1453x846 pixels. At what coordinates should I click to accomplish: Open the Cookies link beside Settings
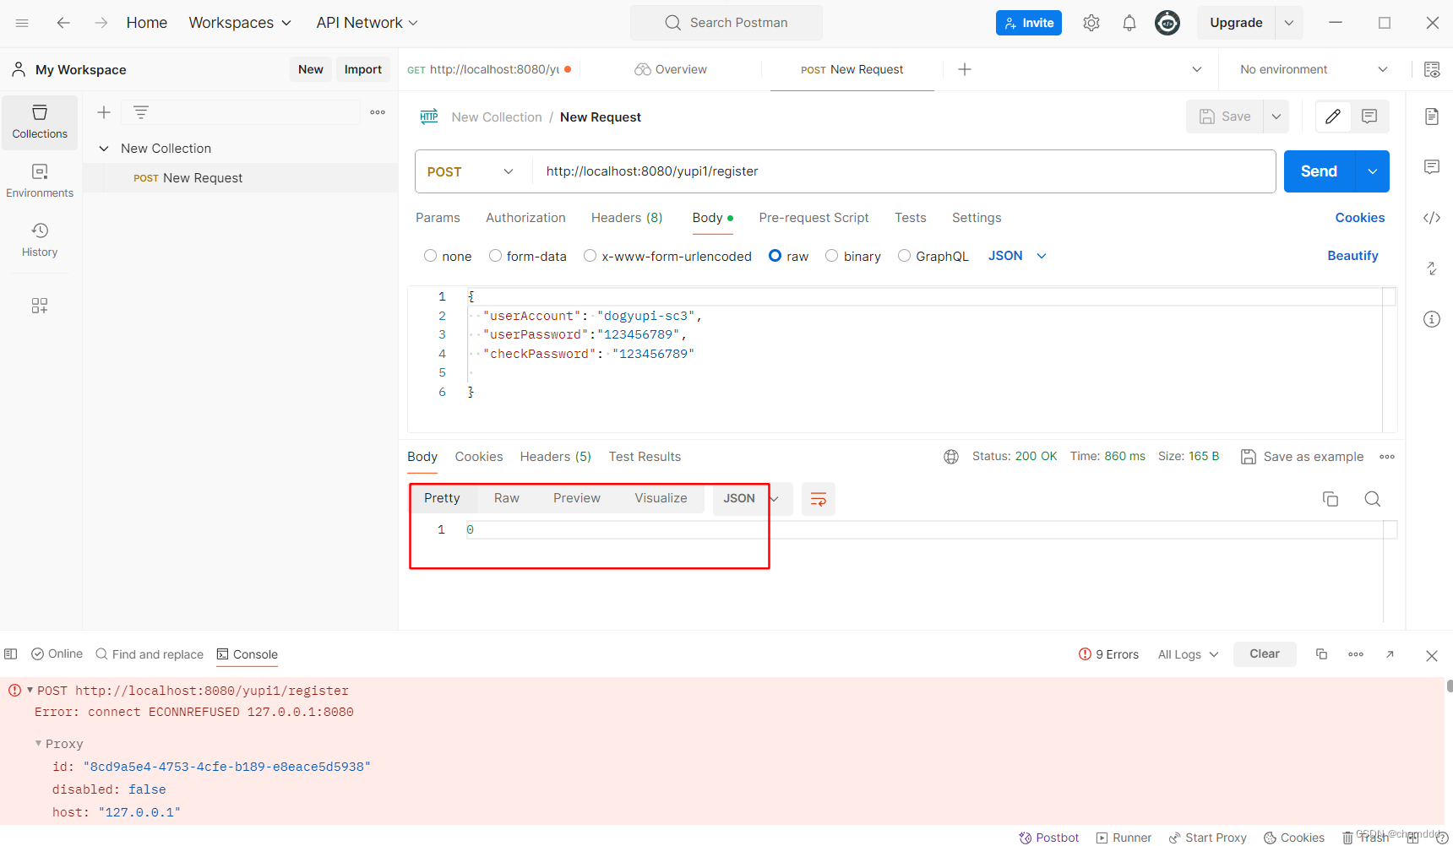pos(1360,218)
